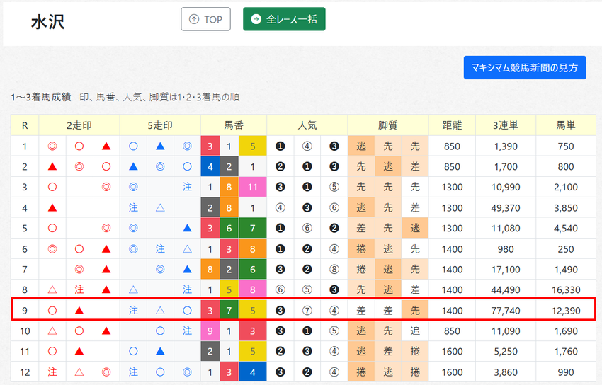Click the 馬単 value 12,390
Viewport: 602px width, 385px height.
point(566,311)
